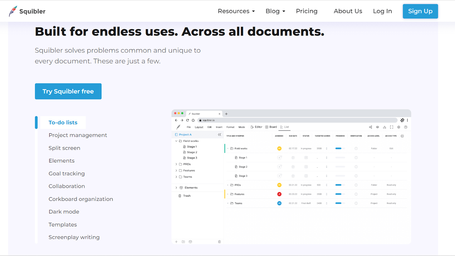Open Stage 1 document in sidebar tree
The width and height of the screenshot is (455, 256).
tap(190, 147)
